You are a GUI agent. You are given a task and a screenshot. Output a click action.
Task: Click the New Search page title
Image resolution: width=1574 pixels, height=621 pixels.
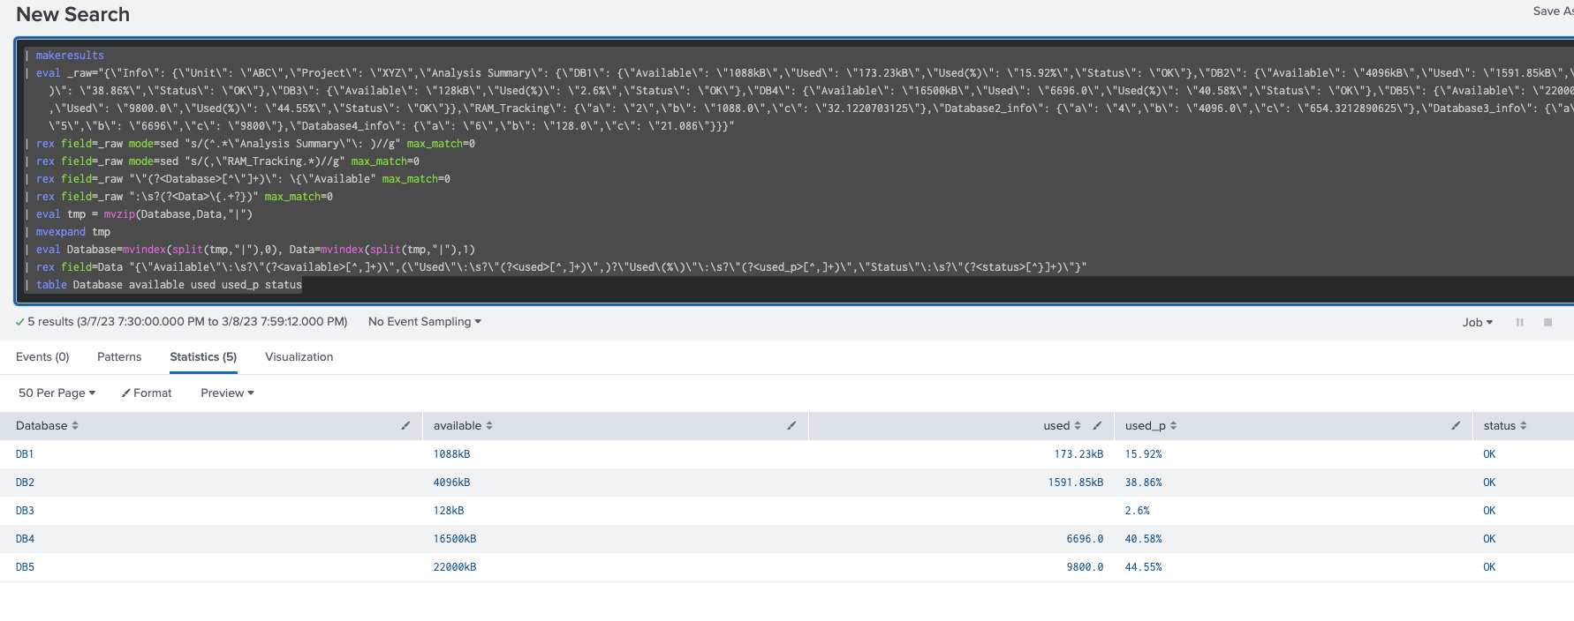[x=73, y=14]
